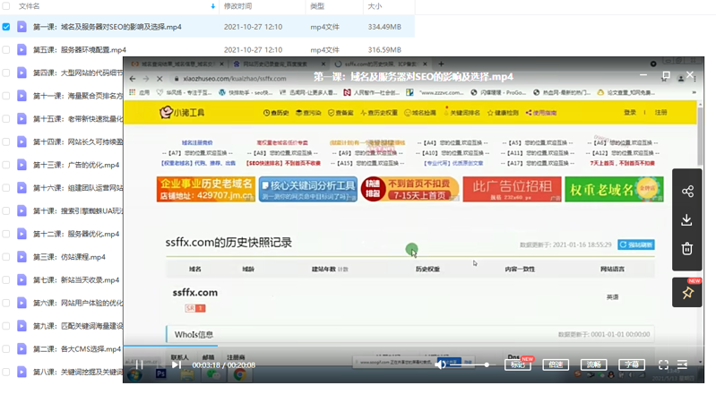716x420 pixels.
Task: Open file 第十三课: 广告的优化.mp4
Action: coord(76,165)
